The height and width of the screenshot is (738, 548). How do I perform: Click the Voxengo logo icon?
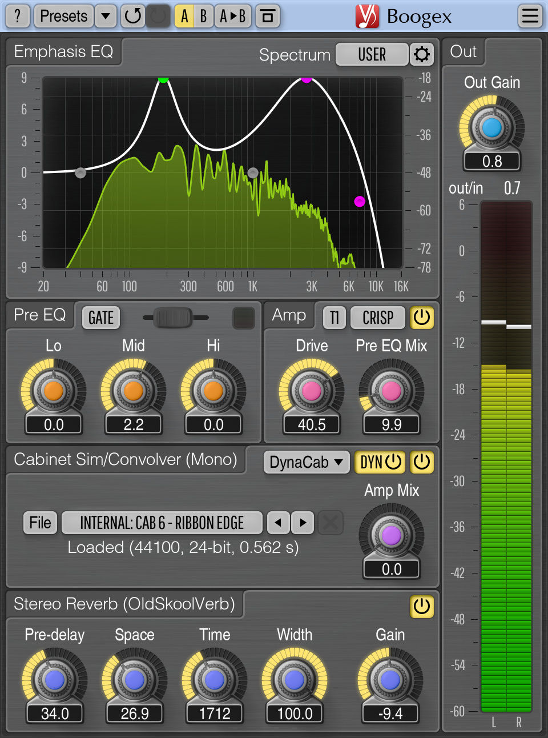point(367,16)
